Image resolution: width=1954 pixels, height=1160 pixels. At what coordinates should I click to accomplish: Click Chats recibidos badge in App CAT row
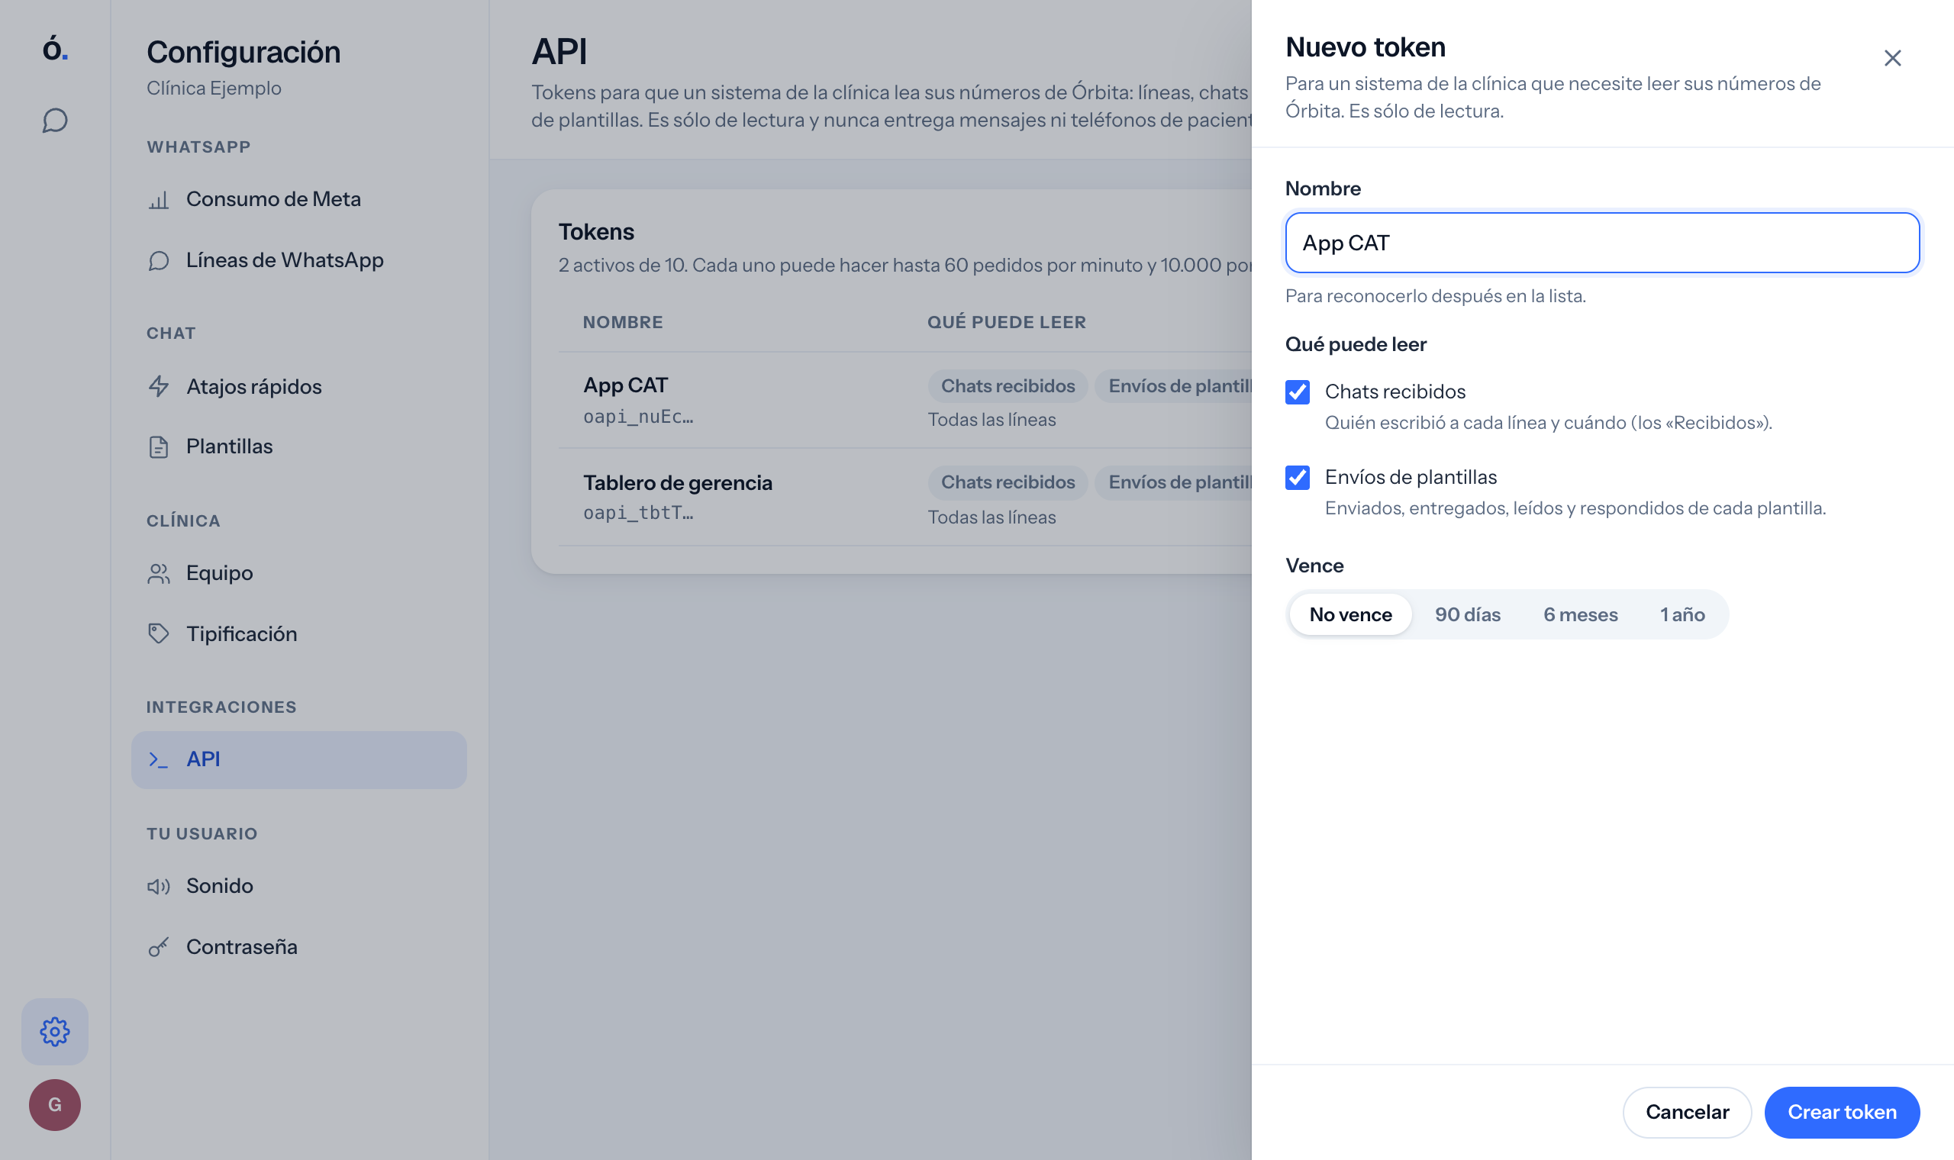pyautogui.click(x=1008, y=386)
